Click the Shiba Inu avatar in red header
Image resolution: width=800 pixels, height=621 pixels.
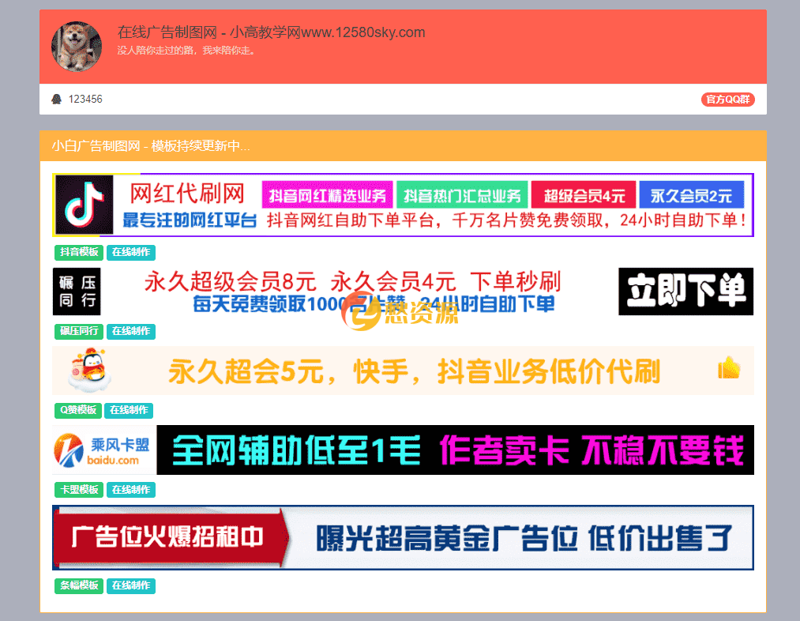[77, 46]
